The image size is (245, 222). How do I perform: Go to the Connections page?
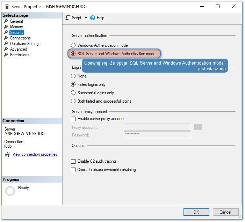click(x=20, y=38)
